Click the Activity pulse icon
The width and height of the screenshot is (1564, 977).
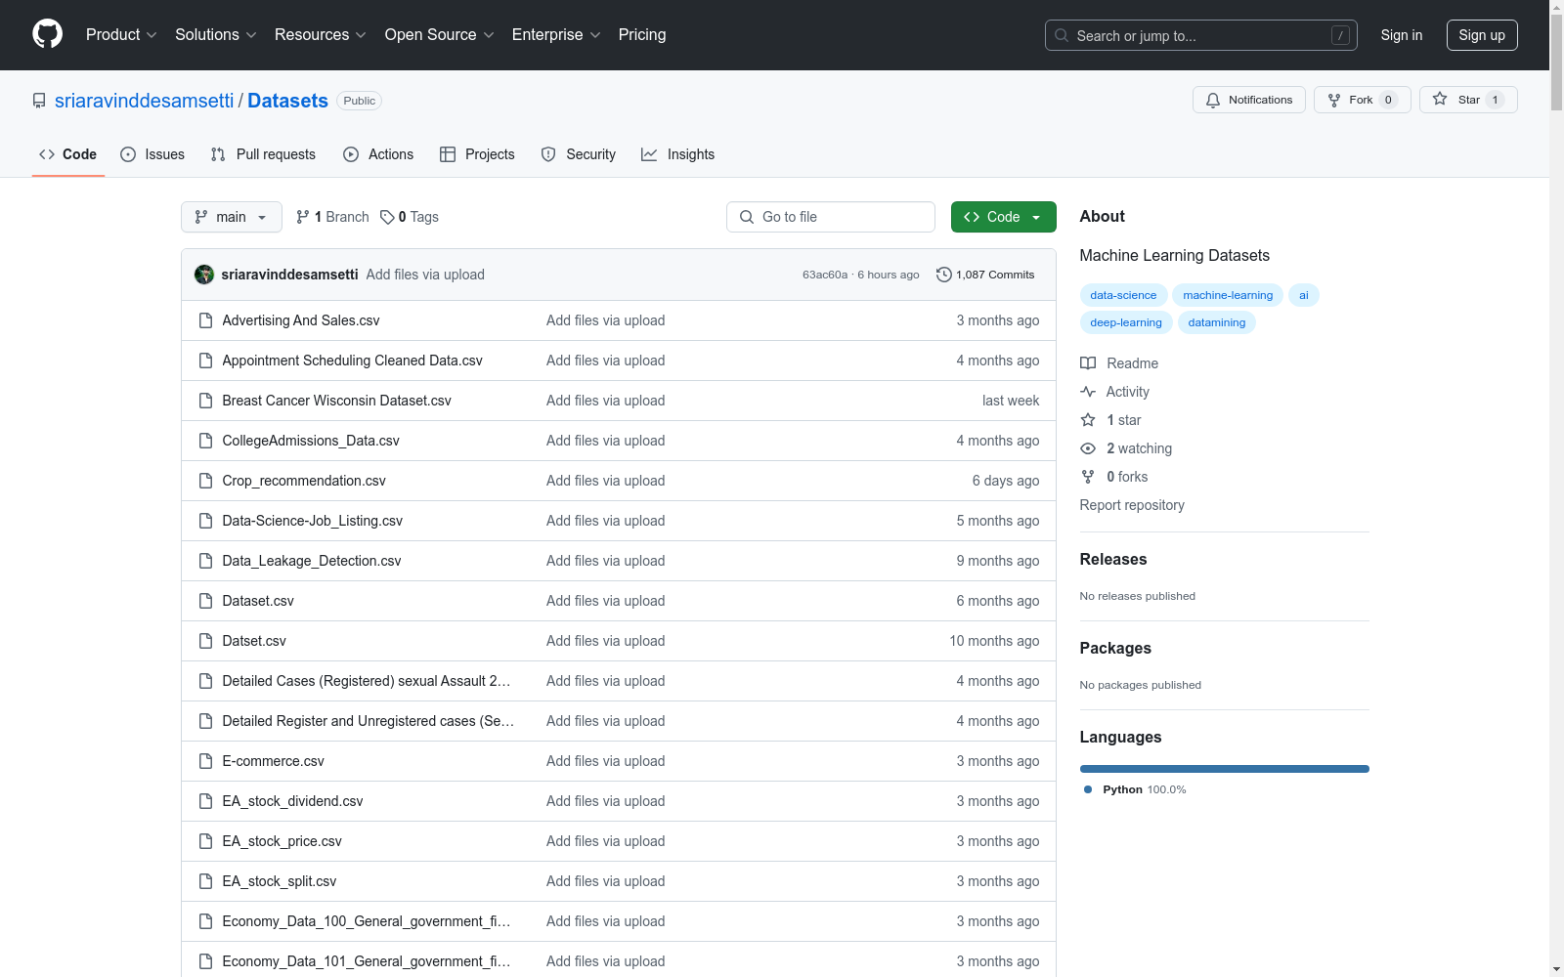click(1088, 392)
